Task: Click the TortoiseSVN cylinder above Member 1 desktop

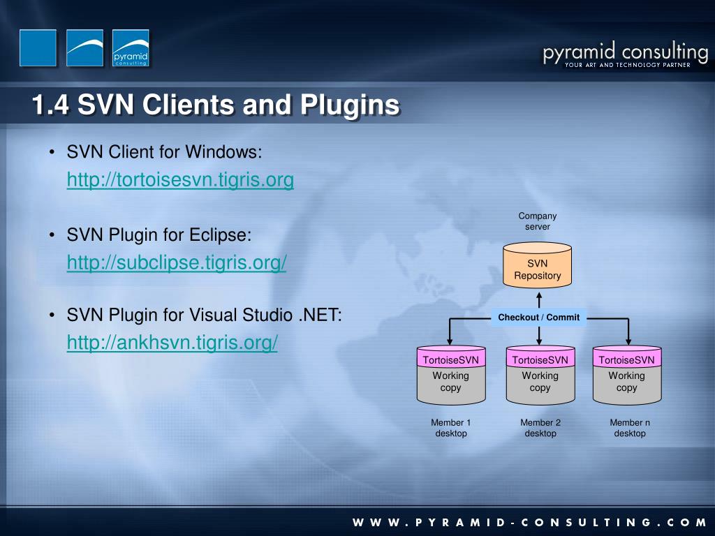Action: tap(451, 375)
